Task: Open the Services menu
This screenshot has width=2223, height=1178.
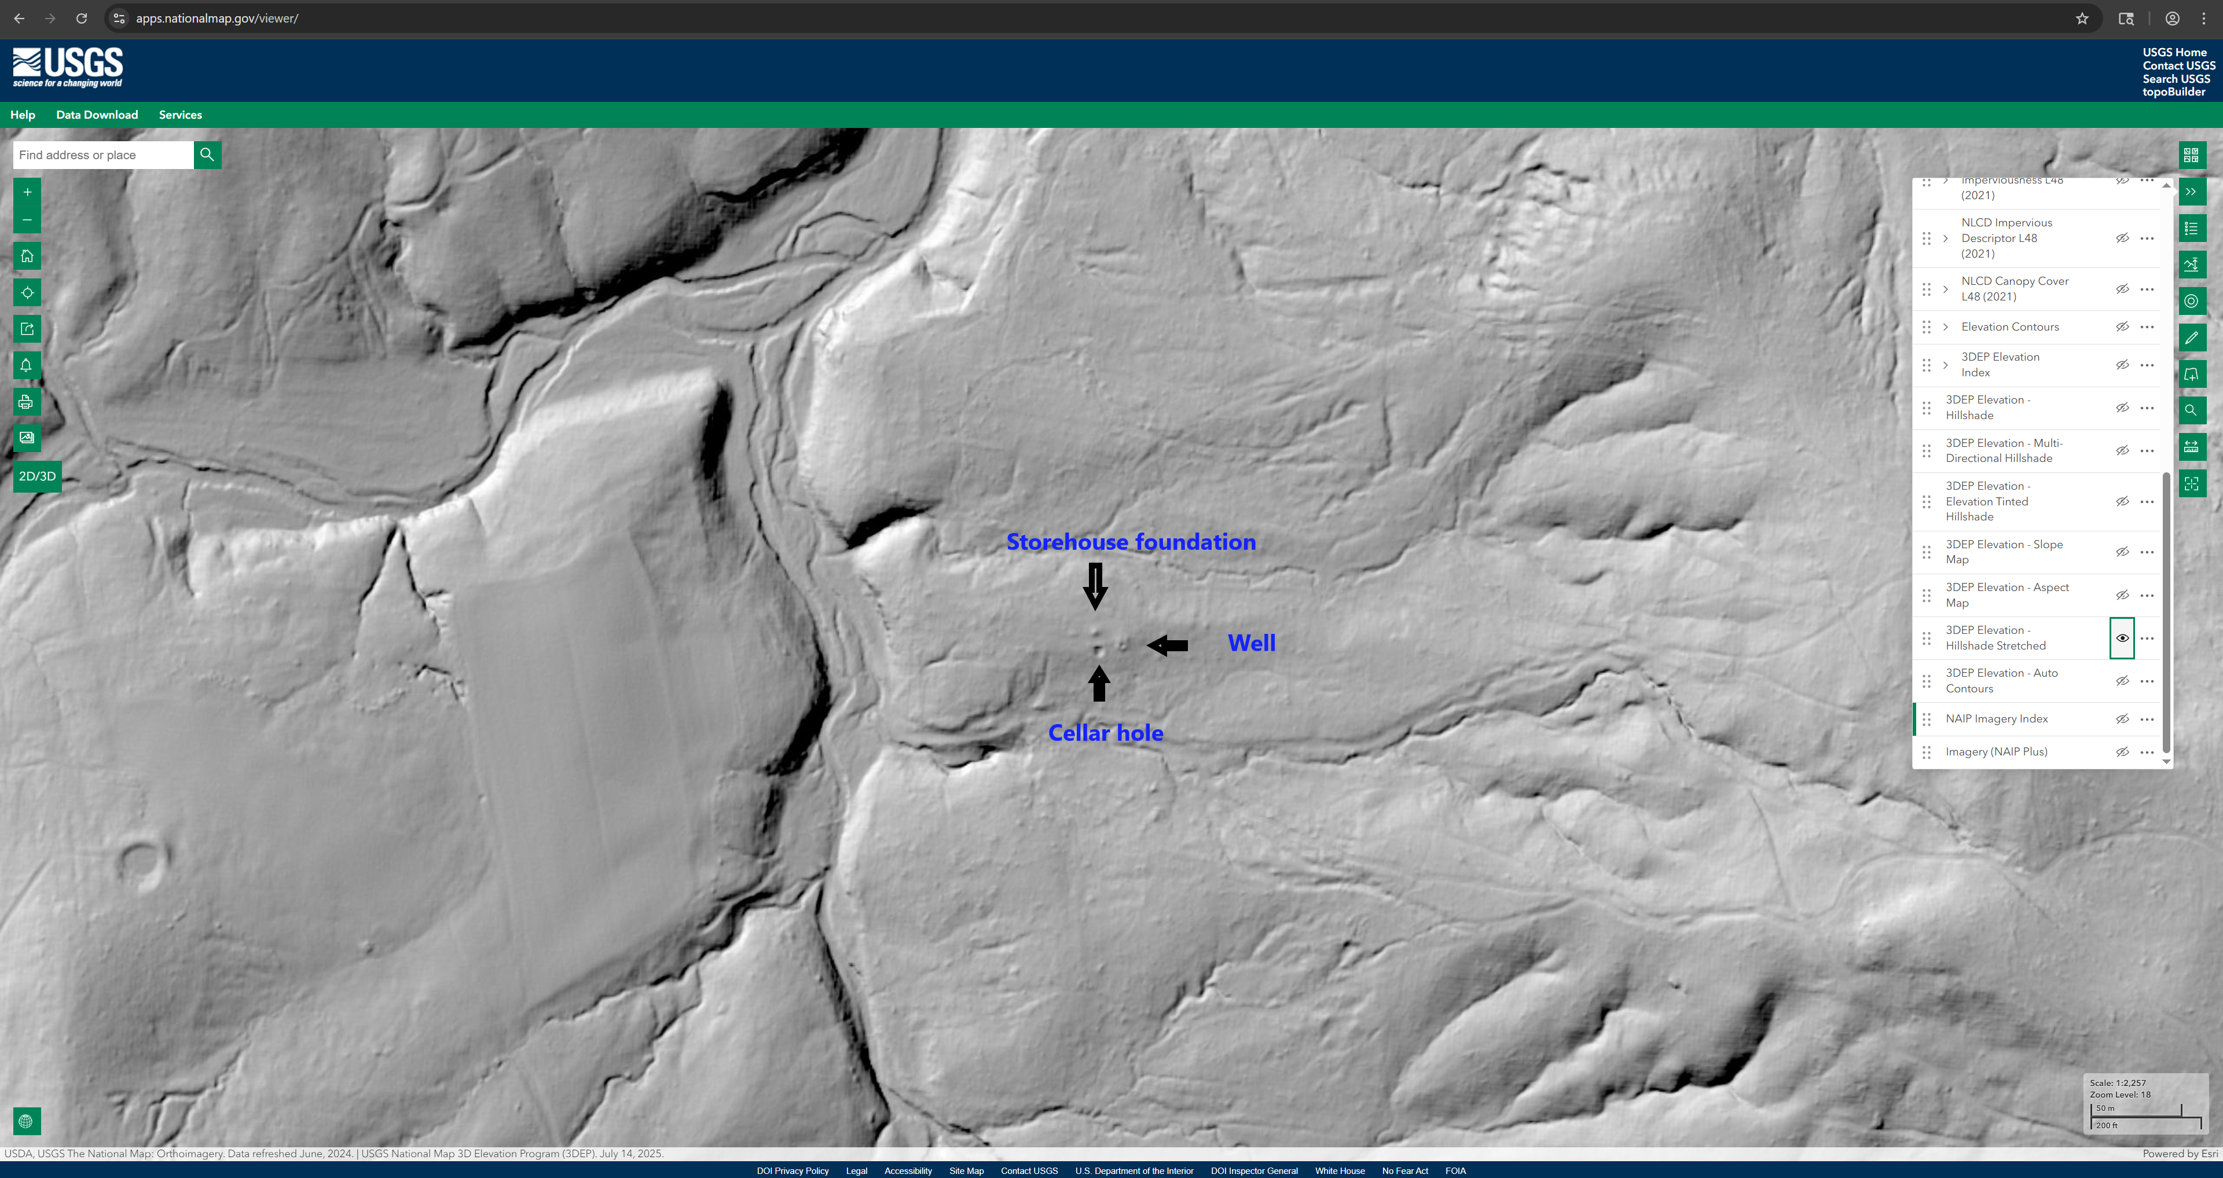Action: coord(179,115)
